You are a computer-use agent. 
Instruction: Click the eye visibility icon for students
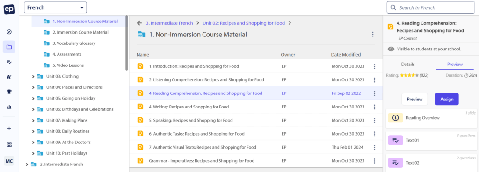point(391,49)
